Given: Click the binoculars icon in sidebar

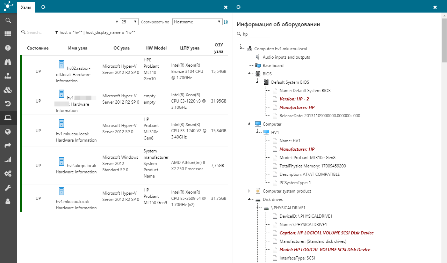Looking at the screenshot, I should click(8, 62).
